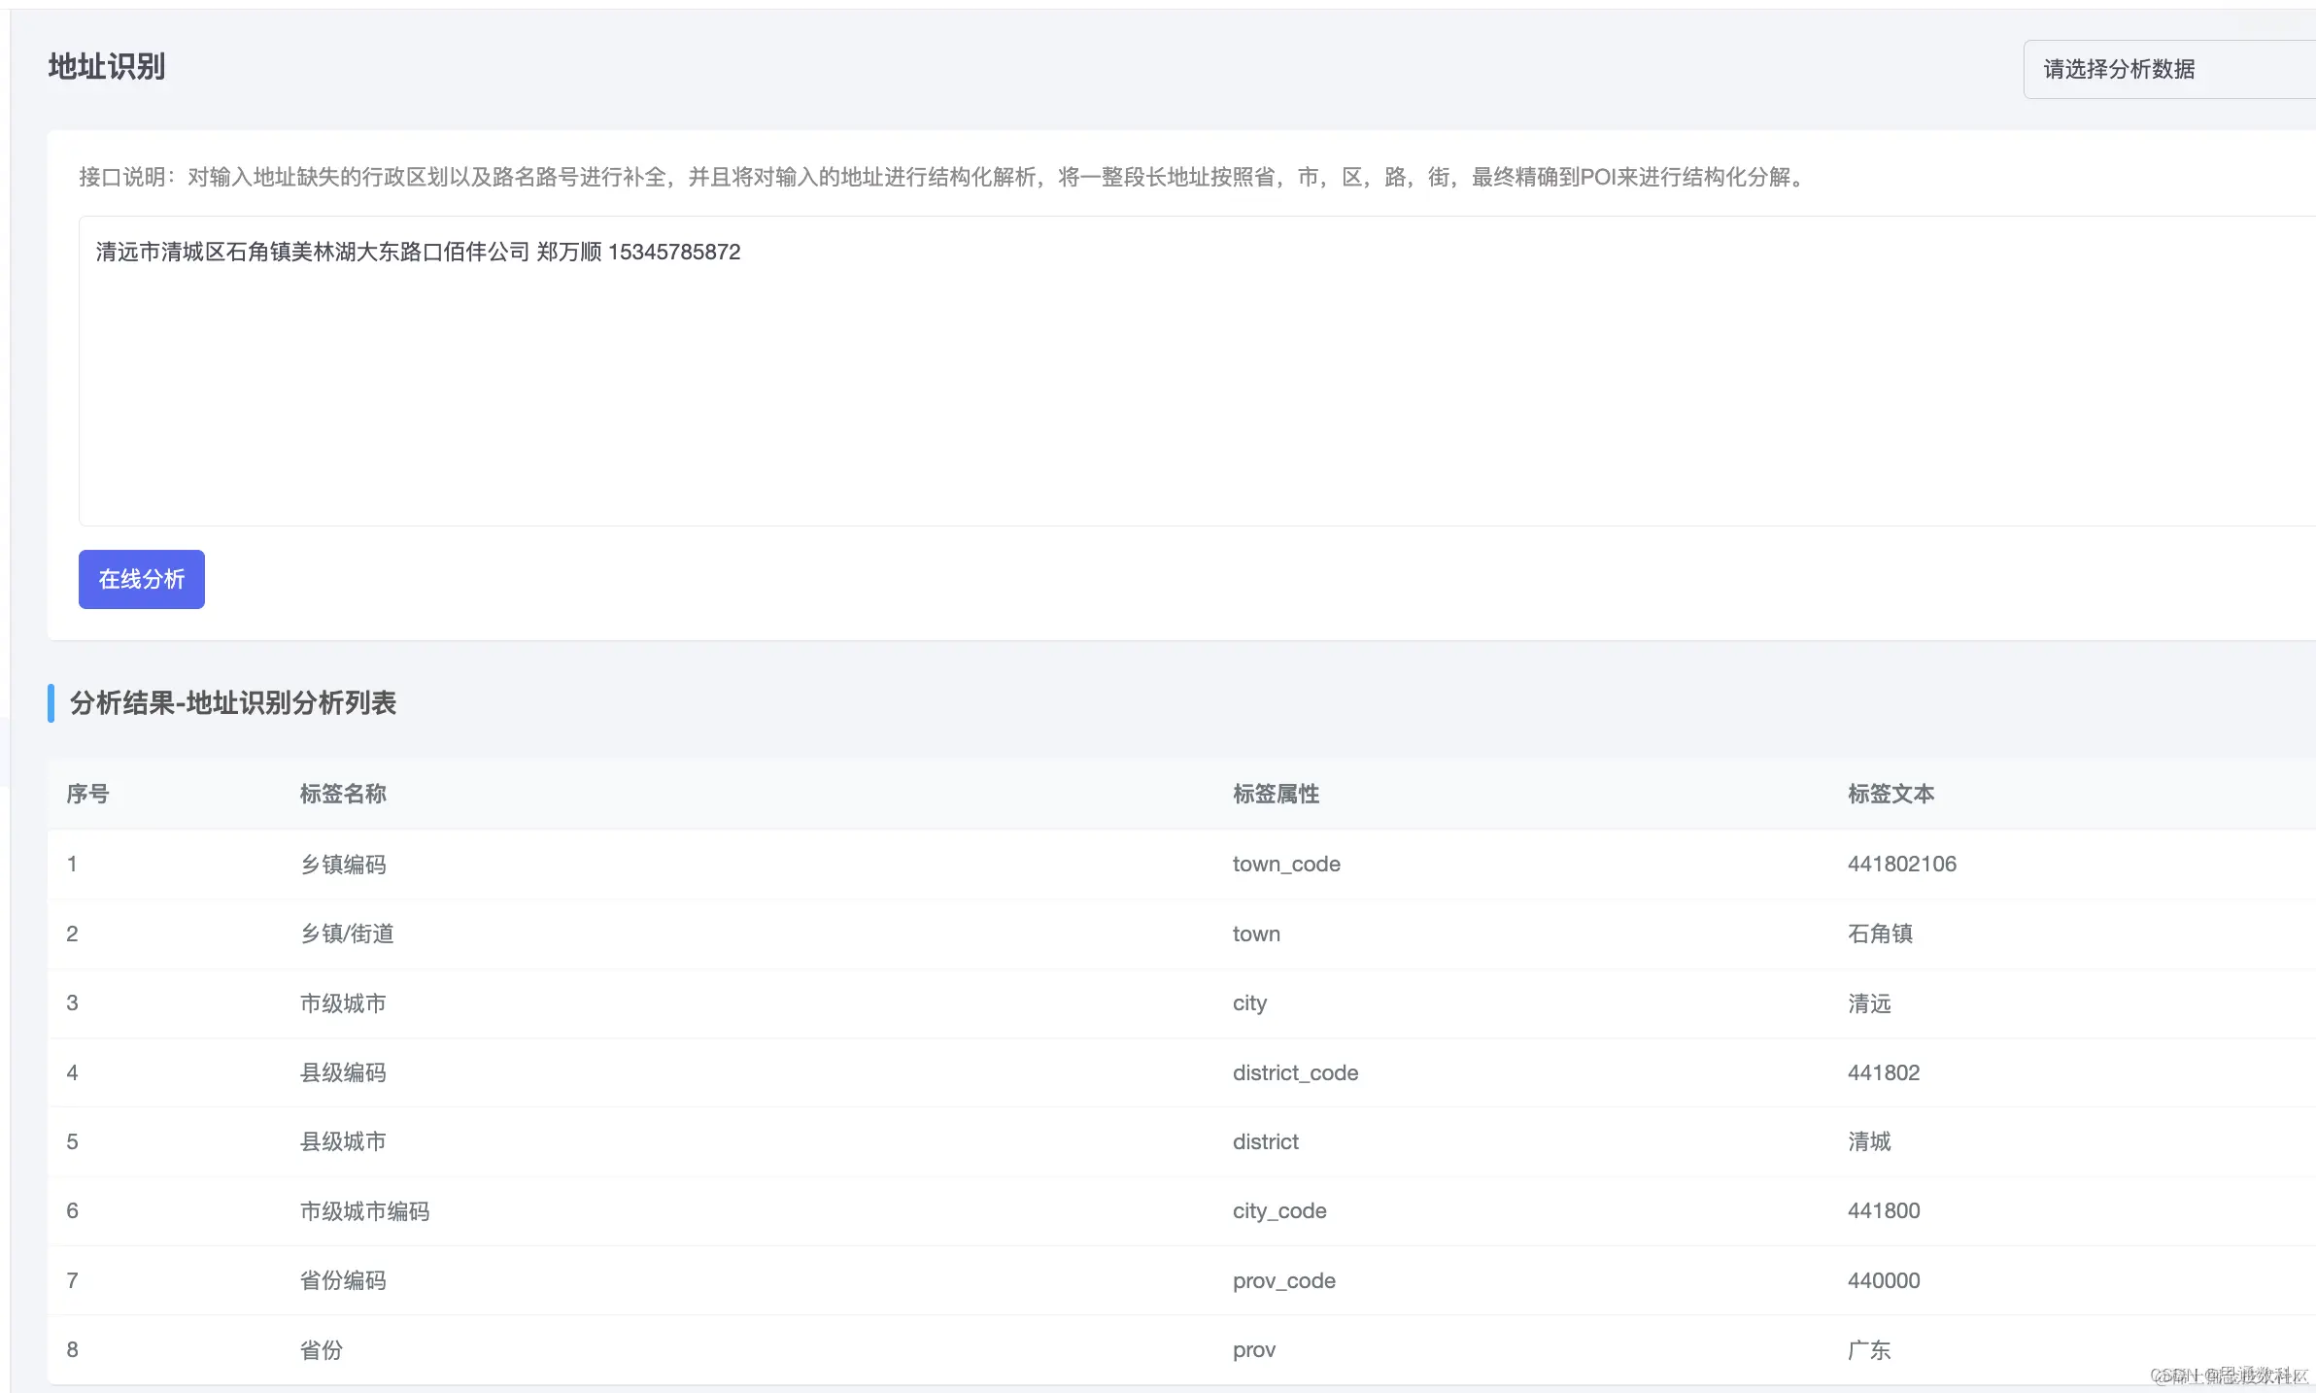Viewport: 2316px width, 1393px height.
Task: Select the 市级城市 row
Action: [343, 1003]
